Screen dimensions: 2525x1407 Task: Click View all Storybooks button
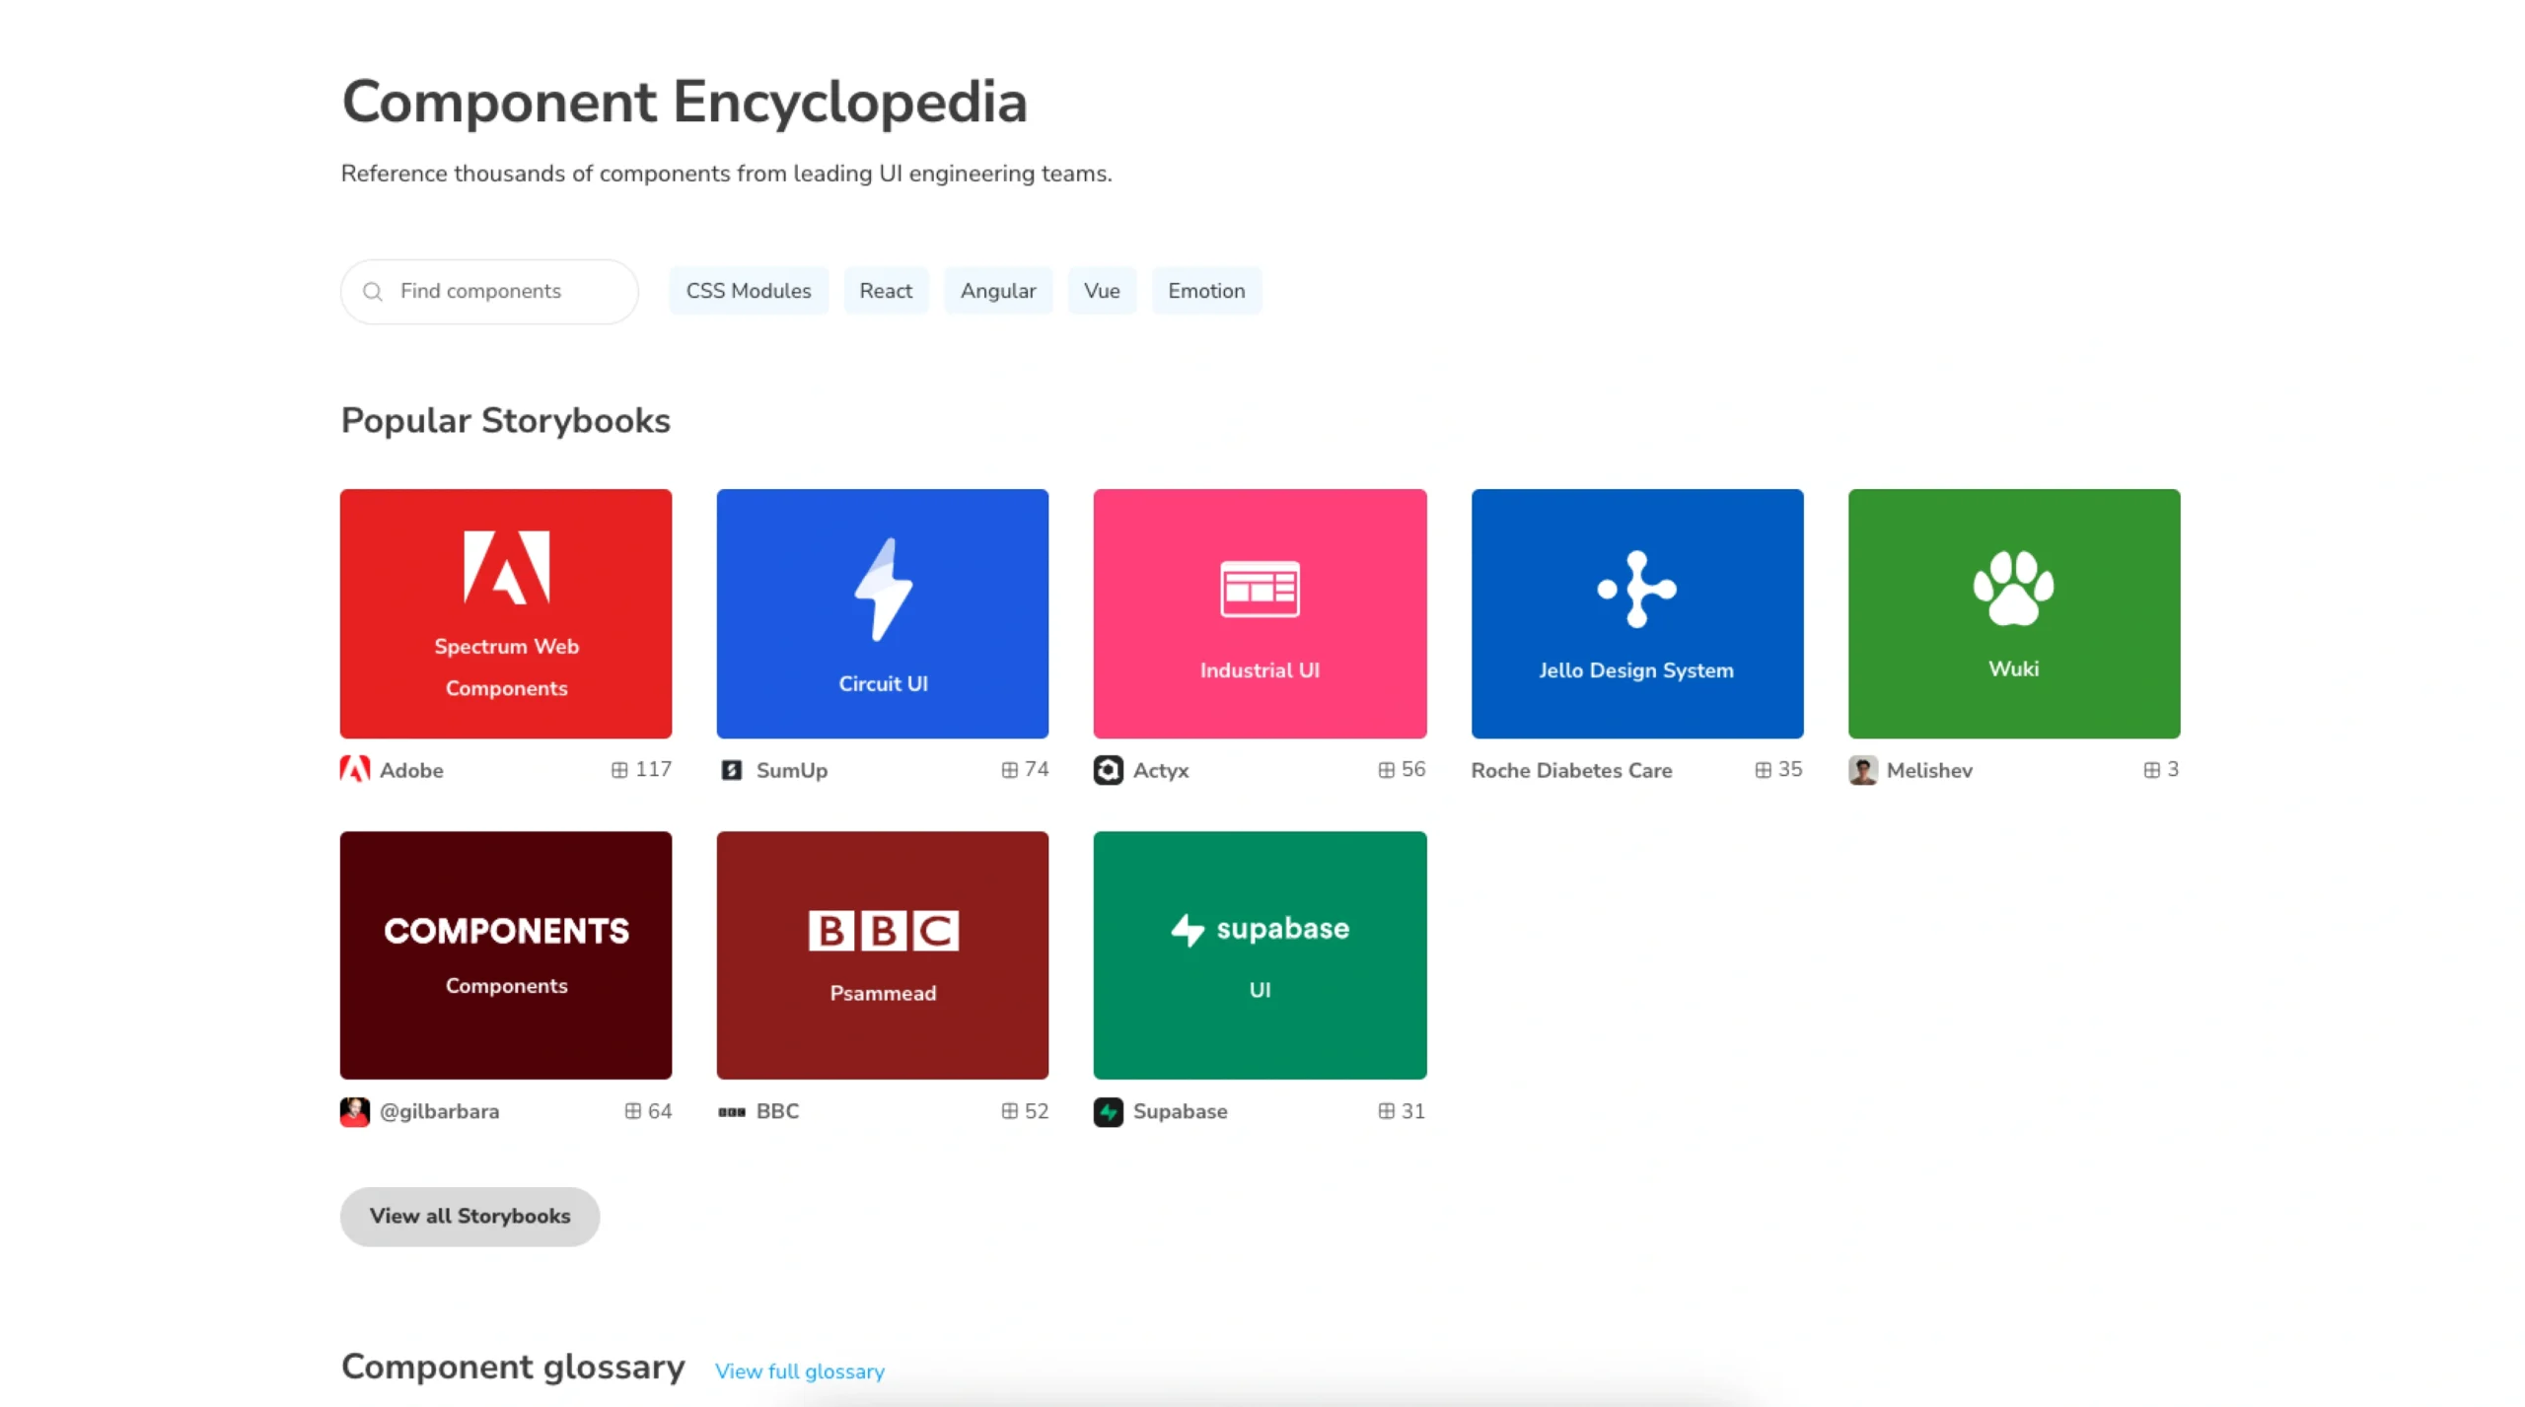tap(469, 1217)
